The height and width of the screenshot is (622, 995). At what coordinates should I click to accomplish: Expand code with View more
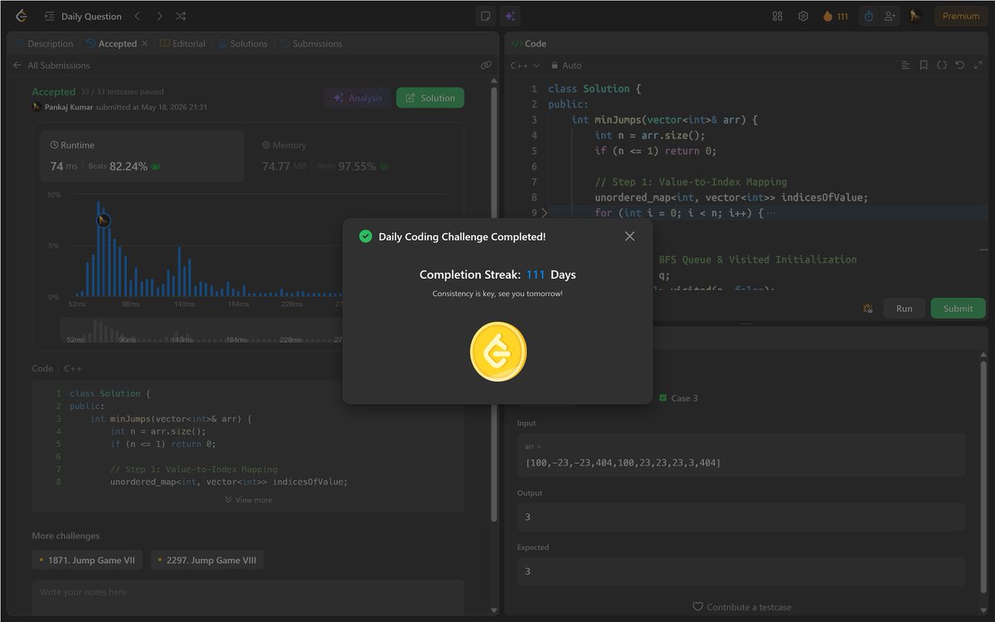point(248,500)
